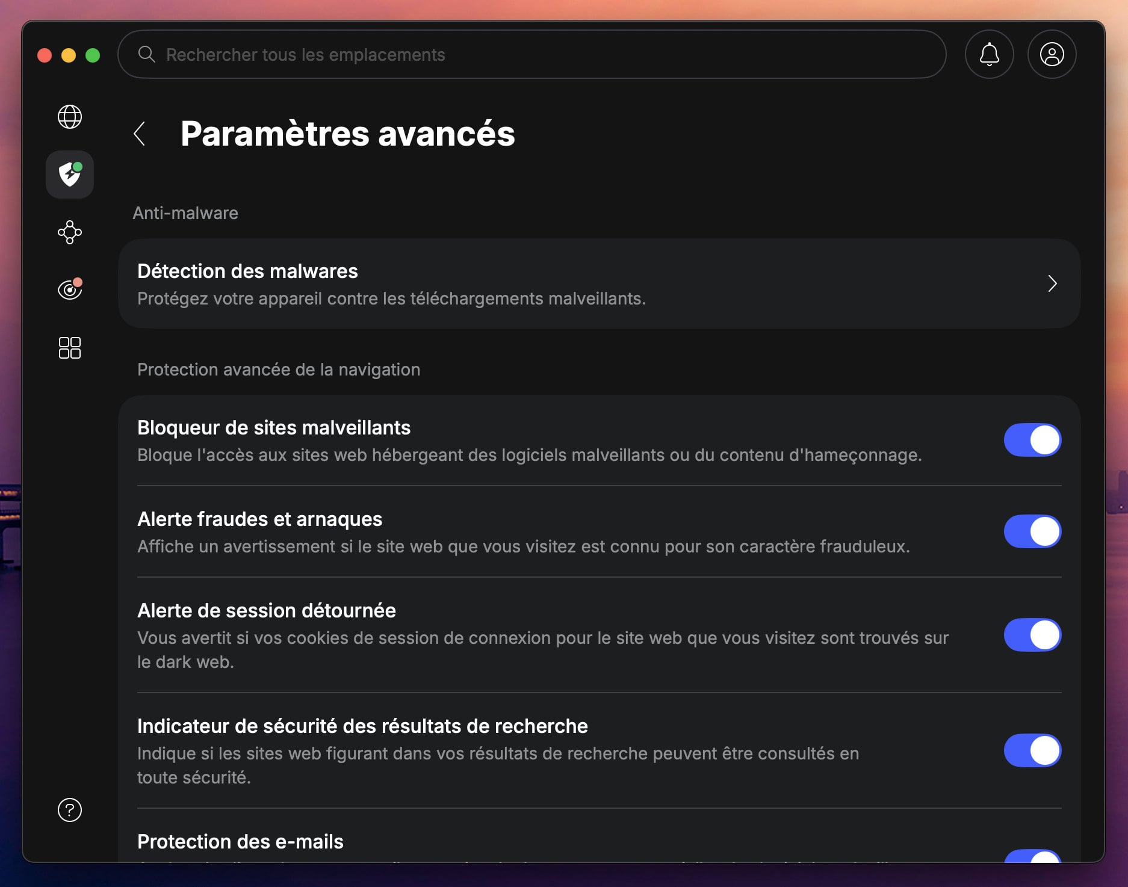Screen dimensions: 1128x887
Task: Click "Bloque l'accès aux sites web" description
Action: [530, 455]
